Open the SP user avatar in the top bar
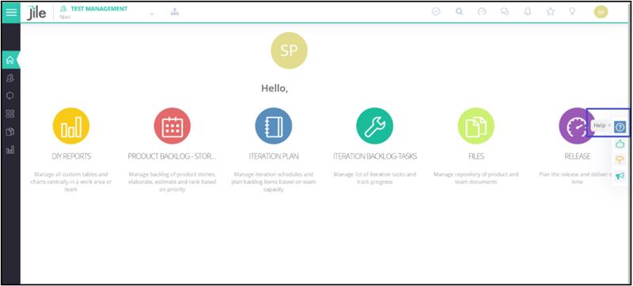The height and width of the screenshot is (286, 633). [601, 12]
